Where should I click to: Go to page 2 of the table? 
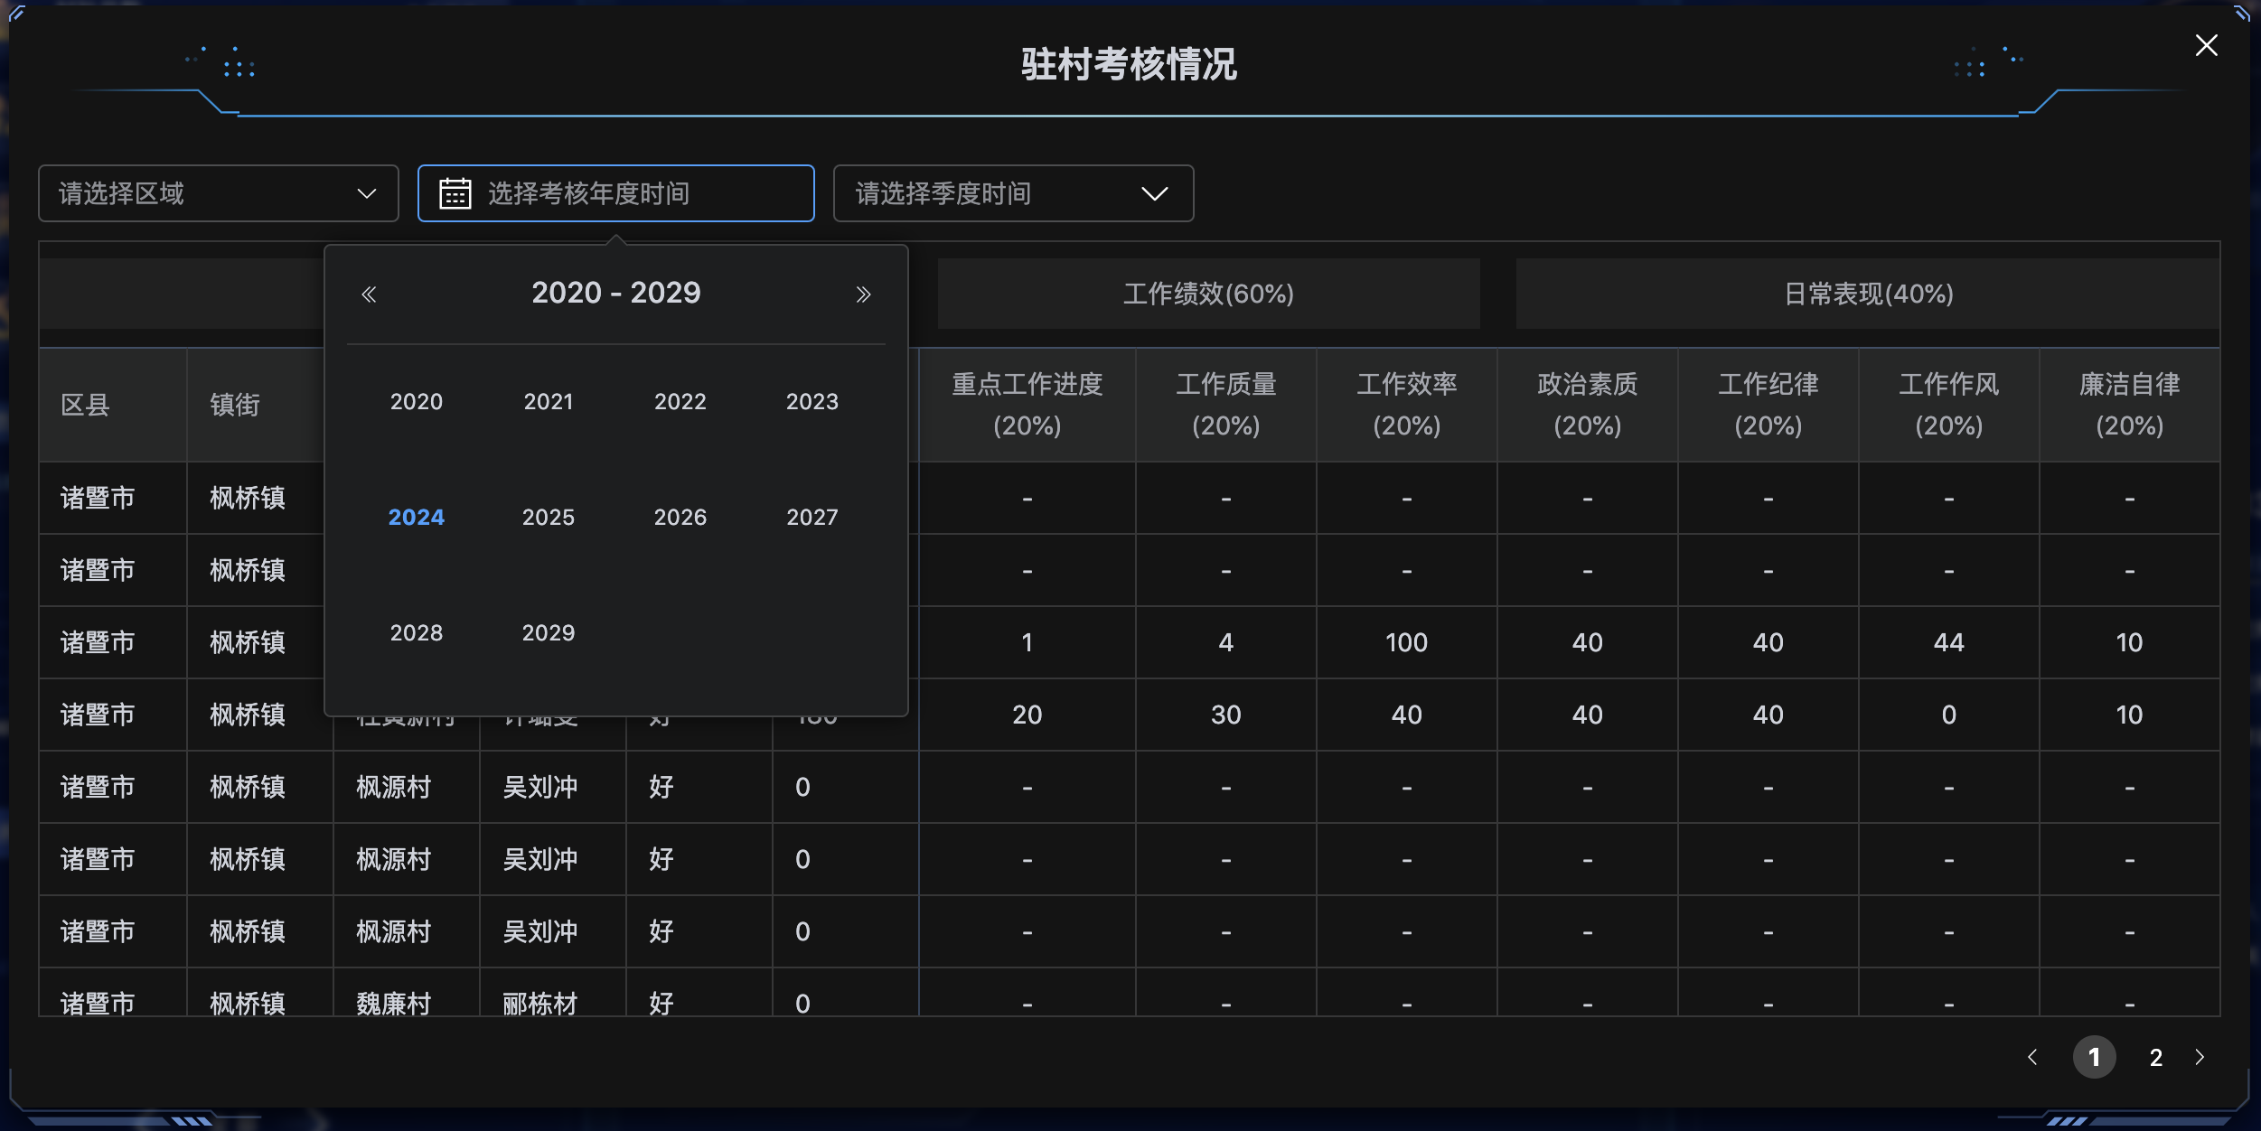click(x=2155, y=1057)
